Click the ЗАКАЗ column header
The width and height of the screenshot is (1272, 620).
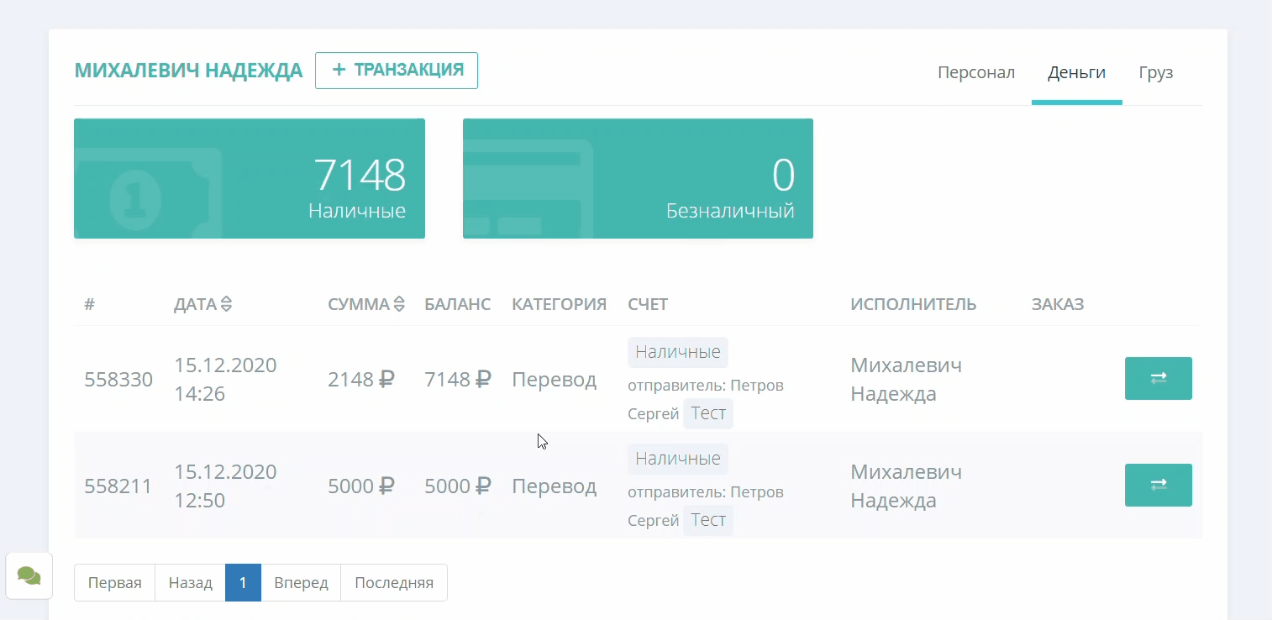point(1058,304)
